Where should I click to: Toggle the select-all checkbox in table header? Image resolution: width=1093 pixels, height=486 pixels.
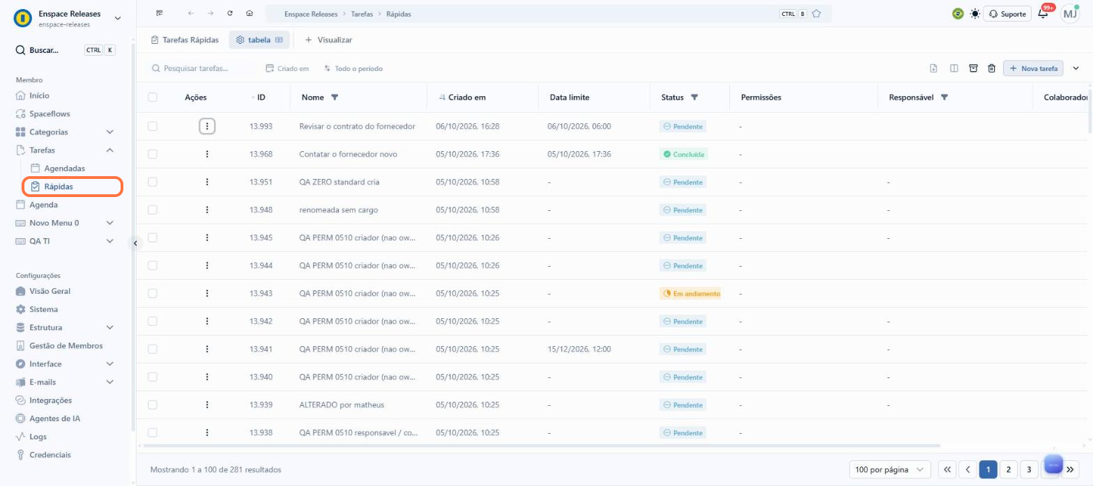(x=153, y=97)
